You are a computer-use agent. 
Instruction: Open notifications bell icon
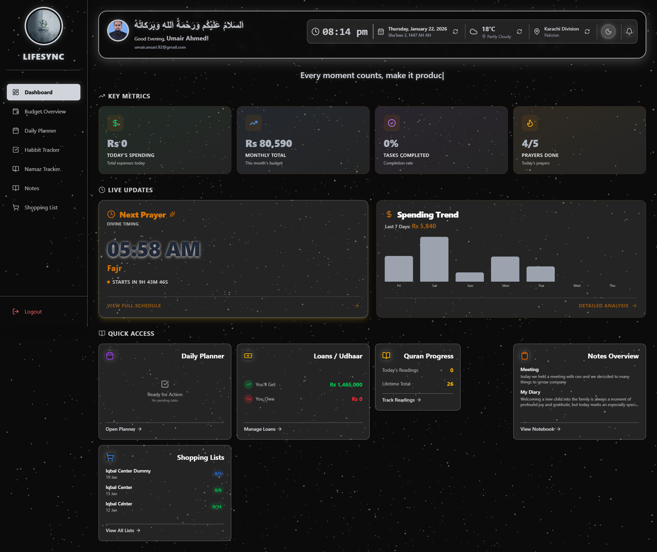[629, 32]
